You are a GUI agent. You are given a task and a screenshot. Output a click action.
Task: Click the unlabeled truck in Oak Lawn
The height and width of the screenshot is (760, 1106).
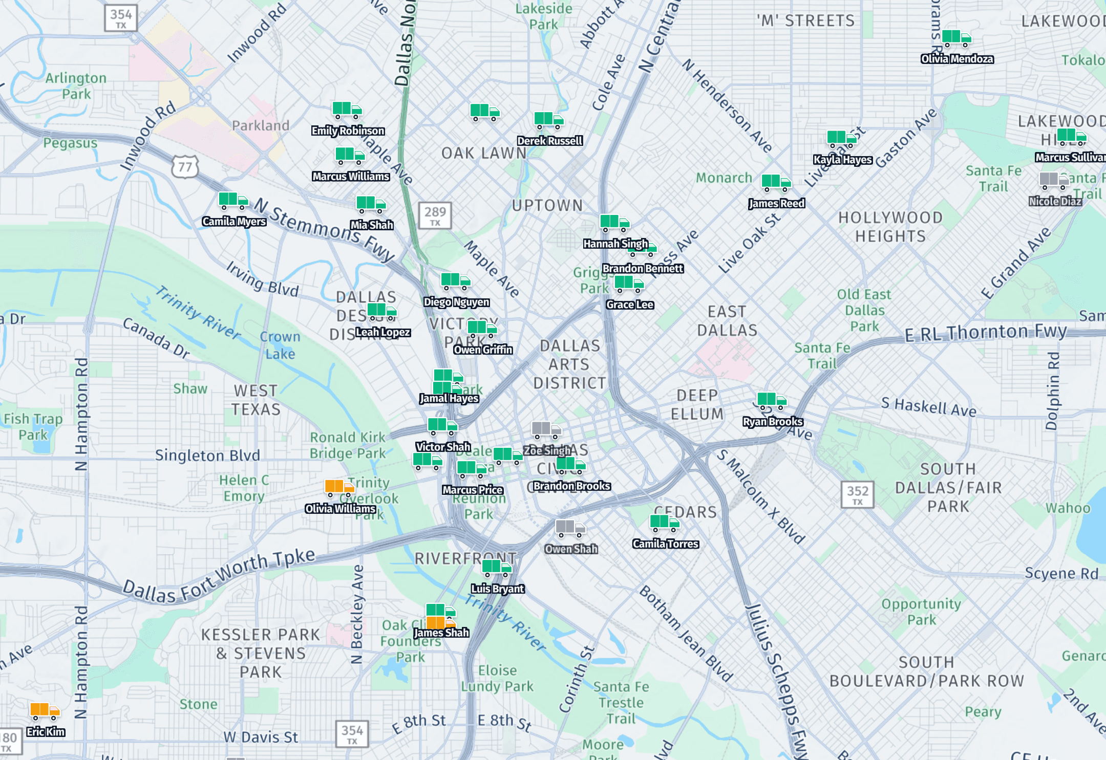[485, 113]
